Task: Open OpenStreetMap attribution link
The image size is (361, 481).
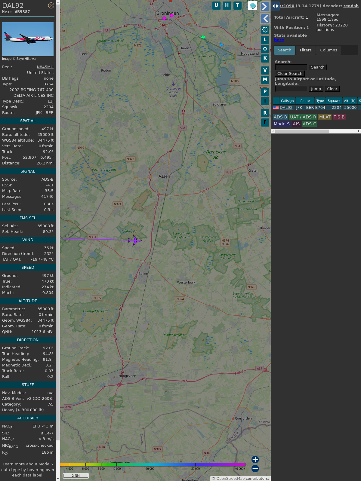Action: click(x=230, y=479)
